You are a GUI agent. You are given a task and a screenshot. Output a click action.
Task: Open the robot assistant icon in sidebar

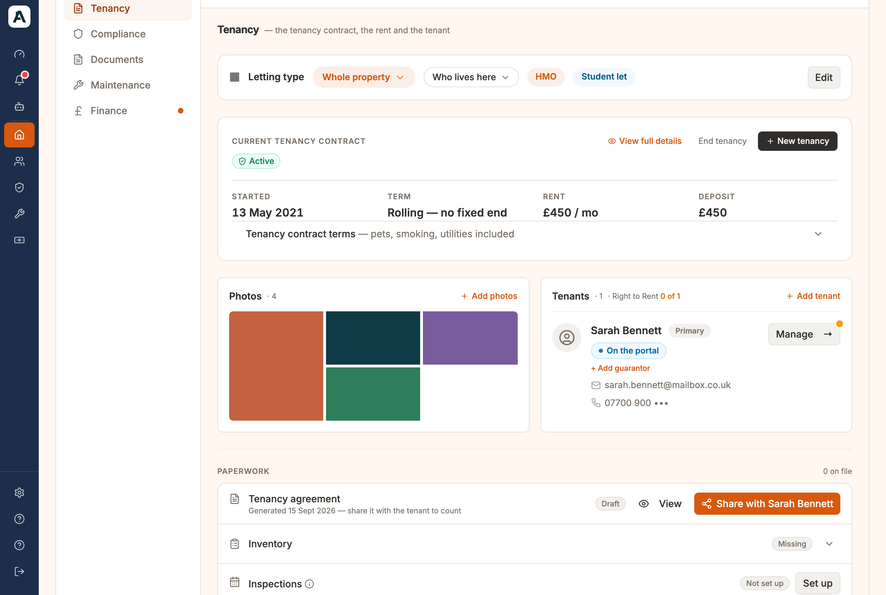point(19,107)
